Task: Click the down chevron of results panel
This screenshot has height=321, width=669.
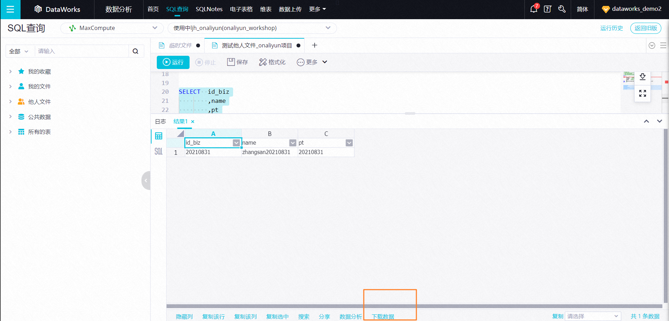Action: [660, 121]
